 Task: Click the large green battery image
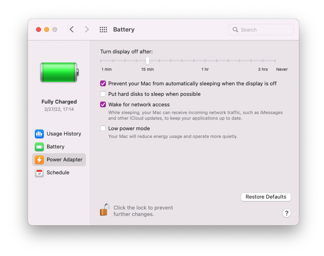pyautogui.click(x=59, y=73)
